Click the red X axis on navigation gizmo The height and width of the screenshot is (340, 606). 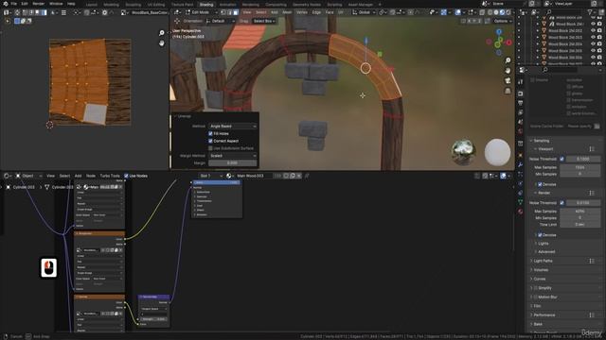click(x=508, y=42)
